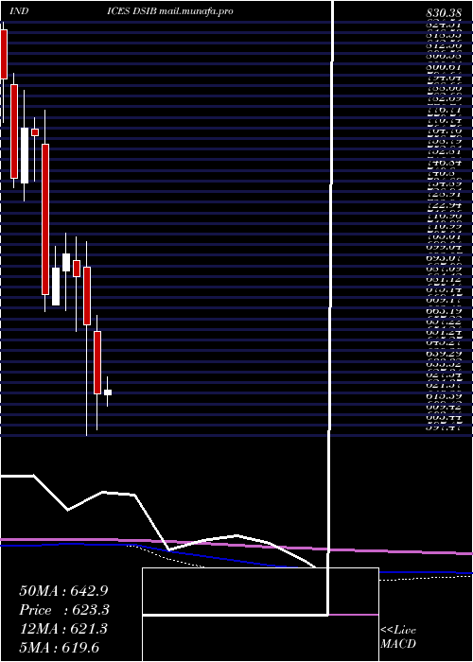This screenshot has width=473, height=662.
Task: Click the tall red candlestick body below the small red one
Action: tap(45, 219)
